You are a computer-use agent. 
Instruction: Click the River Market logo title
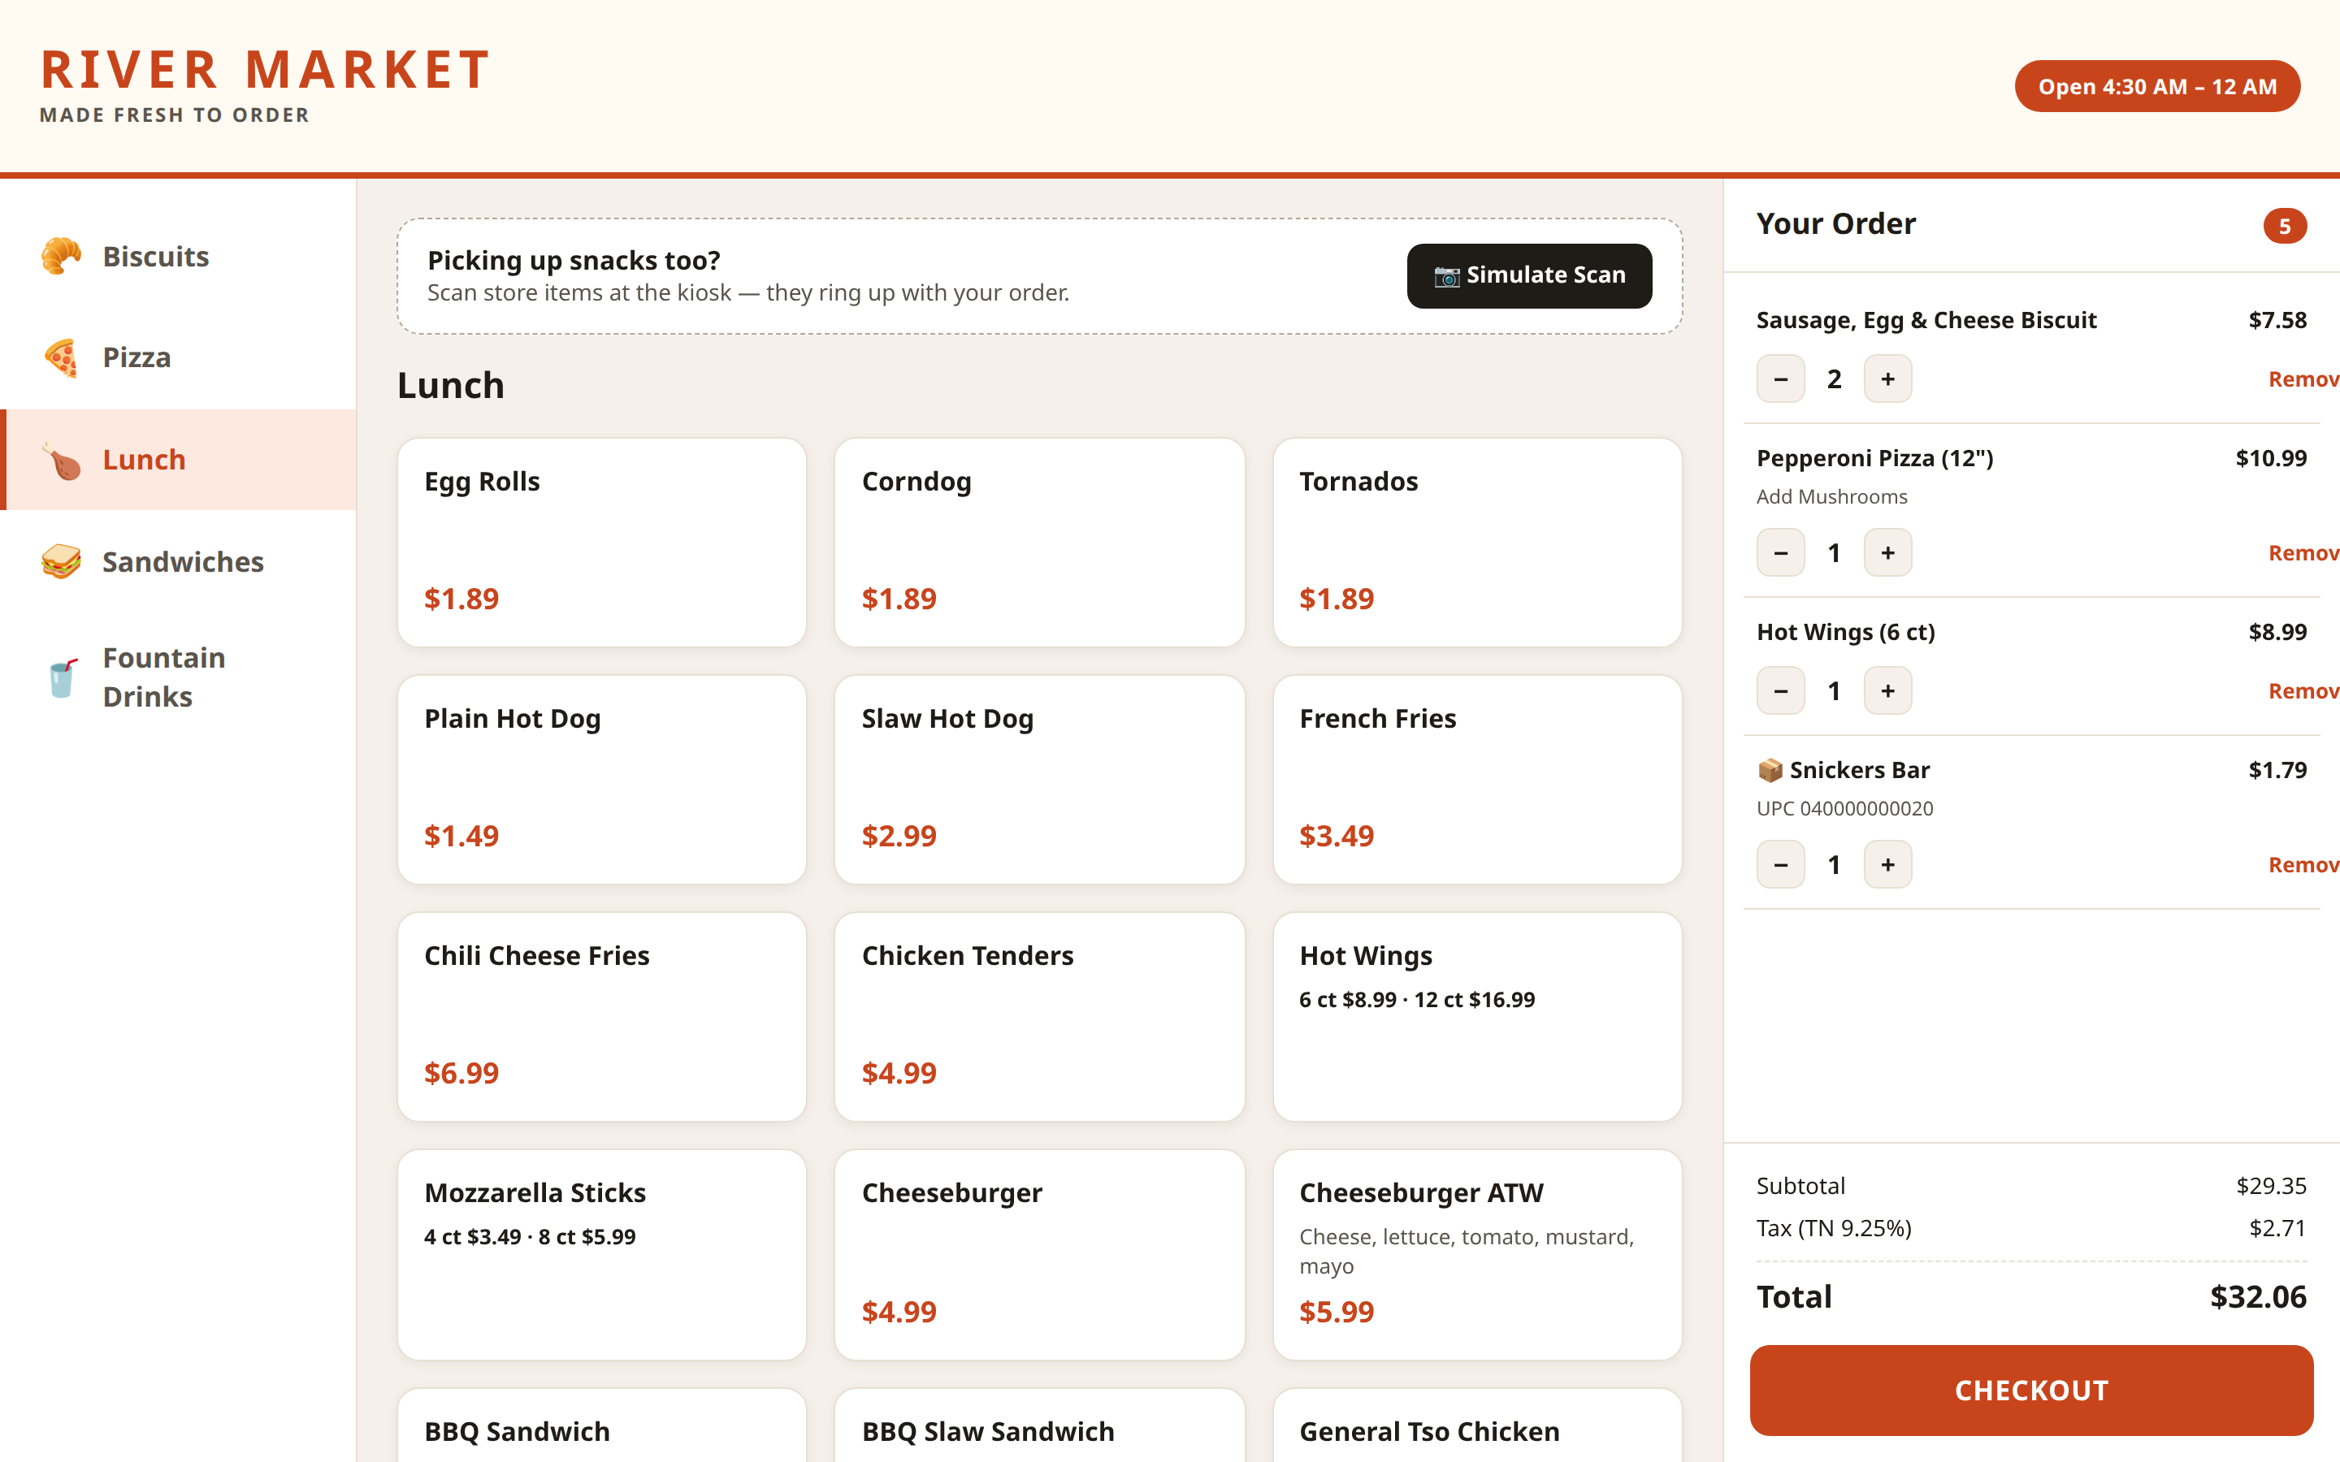coord(266,70)
